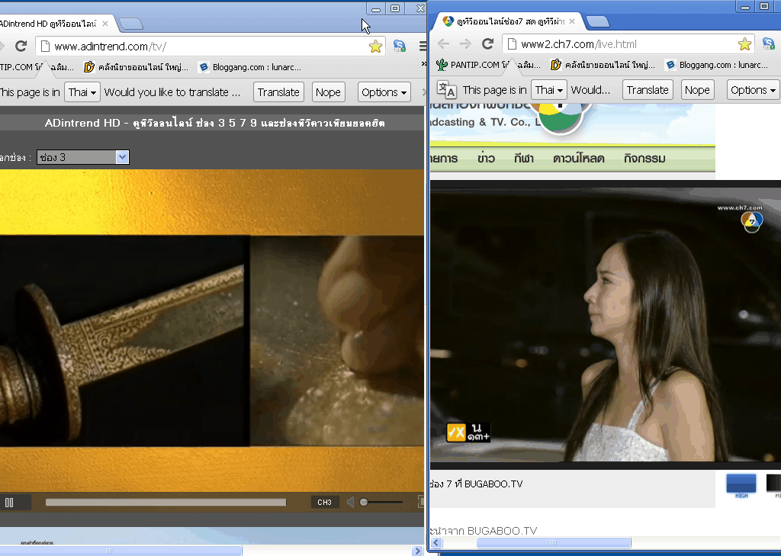Click the Channel 7 logo on ch7 video

point(751,221)
